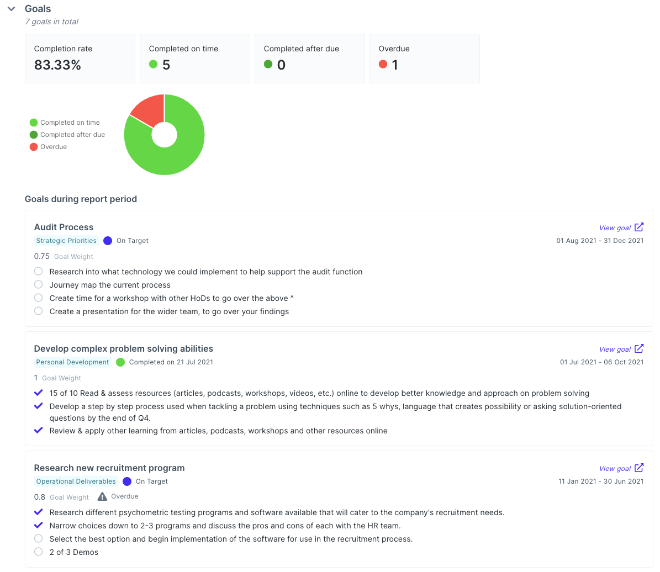Click the Overdue warning triangle icon
Viewport: 660px width, 572px height.
click(102, 497)
